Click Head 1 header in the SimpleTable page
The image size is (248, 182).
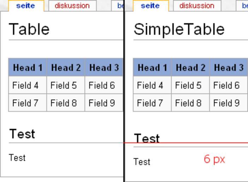point(152,67)
